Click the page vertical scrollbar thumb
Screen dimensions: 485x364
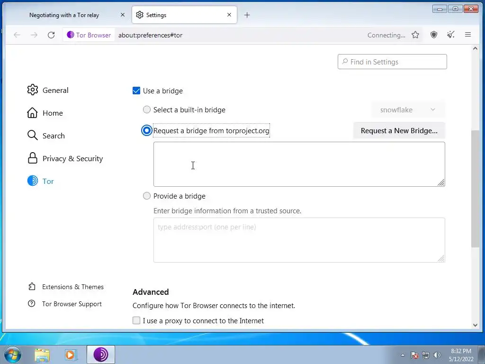[475, 189]
